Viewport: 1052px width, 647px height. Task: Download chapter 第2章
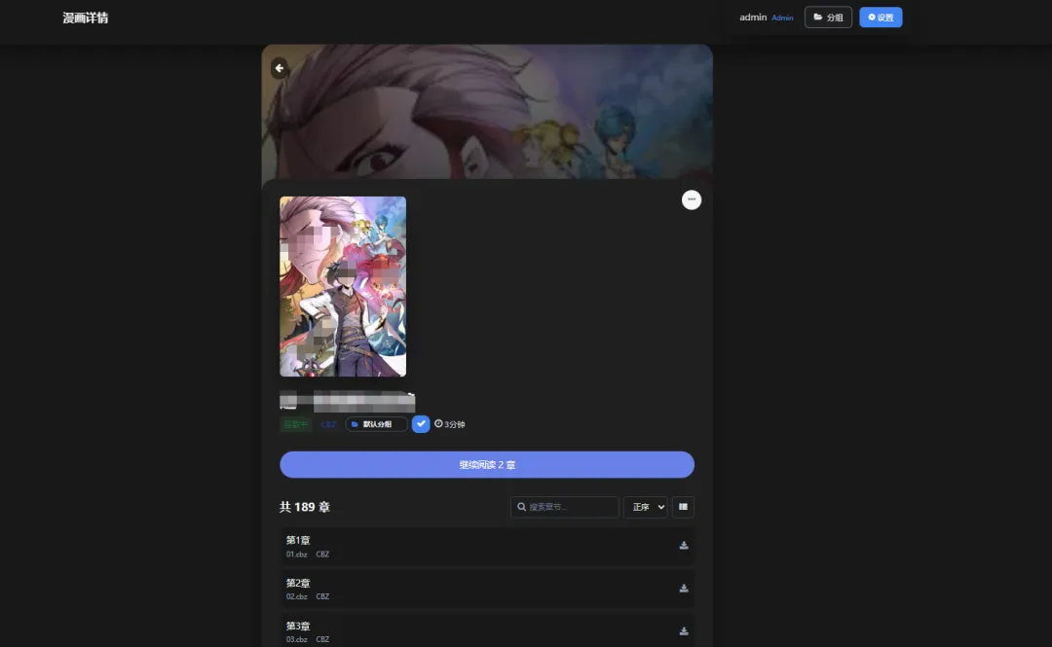(x=683, y=589)
